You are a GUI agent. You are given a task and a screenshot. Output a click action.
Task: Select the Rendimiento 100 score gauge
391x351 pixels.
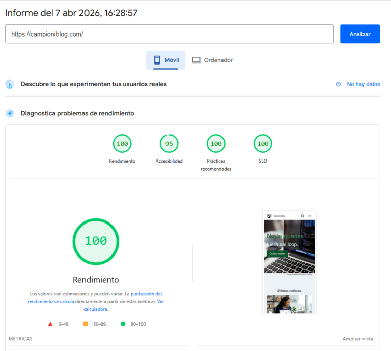click(x=122, y=144)
